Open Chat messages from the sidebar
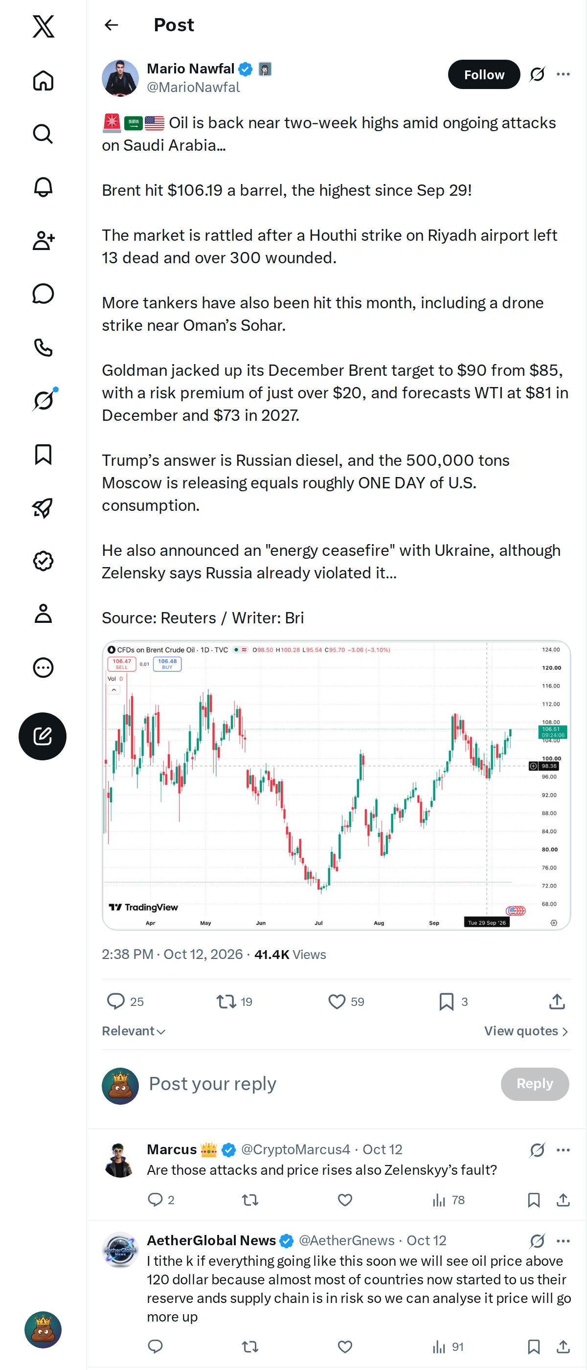This screenshot has height=1370, width=587. pyautogui.click(x=43, y=294)
